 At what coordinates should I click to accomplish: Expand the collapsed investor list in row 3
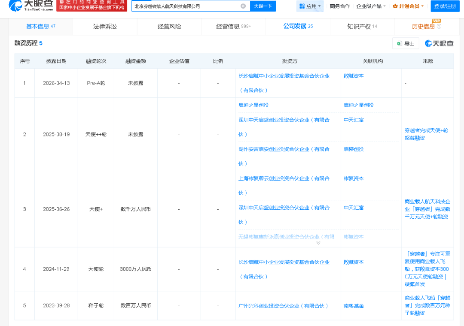pos(318,243)
